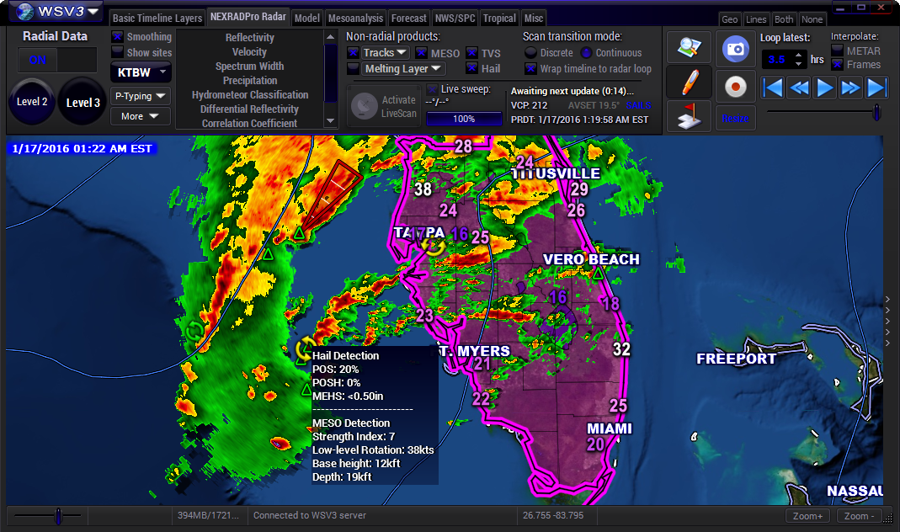The image size is (900, 532).
Task: Toggle the Smoothing checkbox
Action: (x=117, y=36)
